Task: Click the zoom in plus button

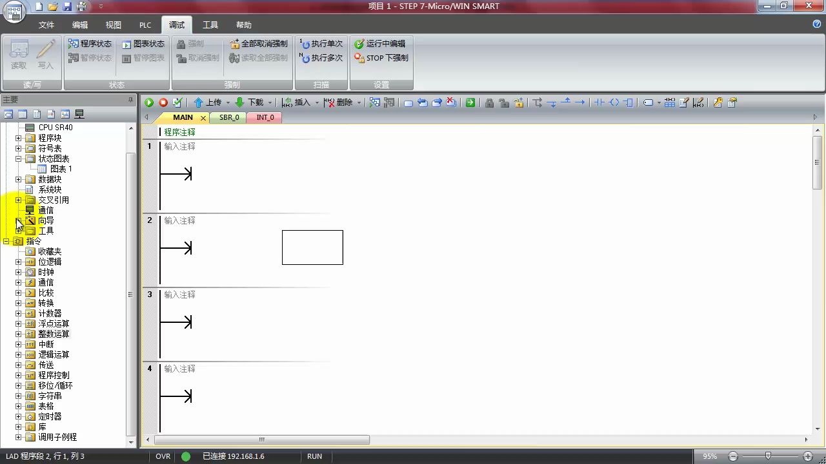Action: [x=807, y=456]
